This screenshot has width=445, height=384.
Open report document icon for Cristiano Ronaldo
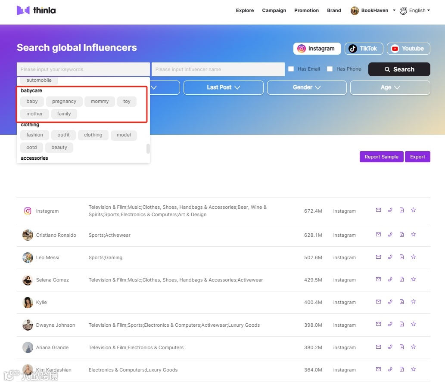point(401,235)
